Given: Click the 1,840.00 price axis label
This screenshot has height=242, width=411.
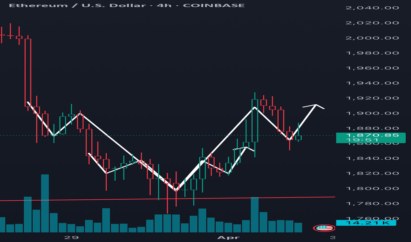Looking at the screenshot, I should pos(372,158).
